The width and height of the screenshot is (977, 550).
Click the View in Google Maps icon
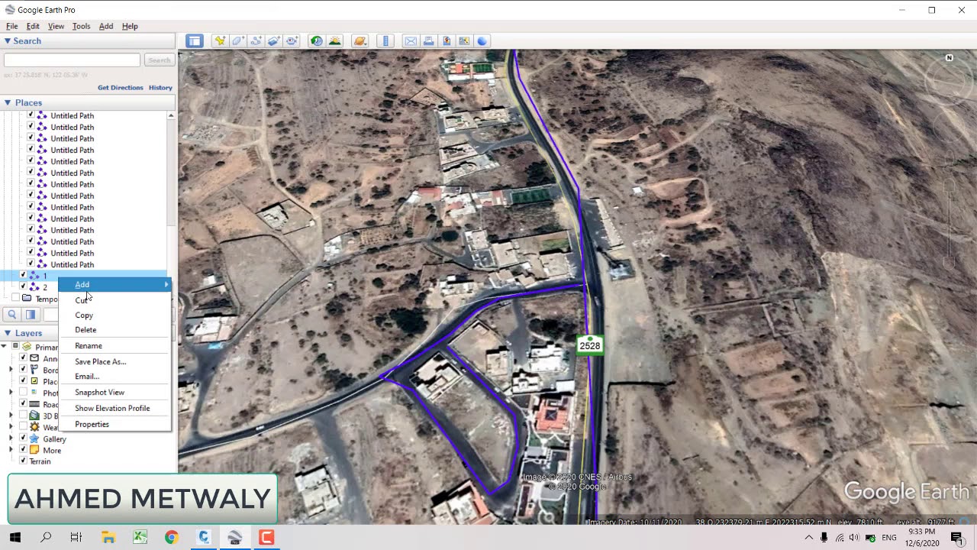(x=464, y=41)
